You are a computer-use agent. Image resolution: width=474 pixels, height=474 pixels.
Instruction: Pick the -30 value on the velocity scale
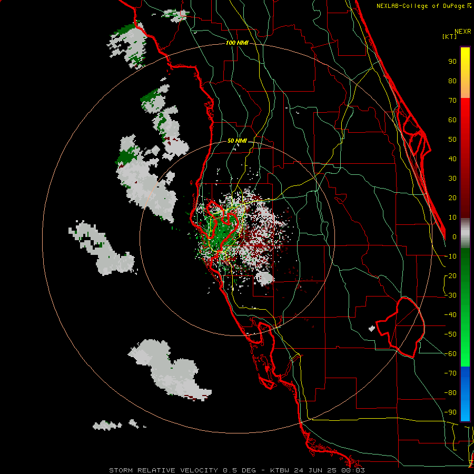tap(450, 295)
